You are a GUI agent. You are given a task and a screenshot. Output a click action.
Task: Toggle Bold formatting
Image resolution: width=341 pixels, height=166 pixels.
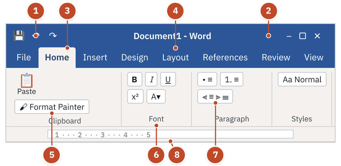point(135,79)
